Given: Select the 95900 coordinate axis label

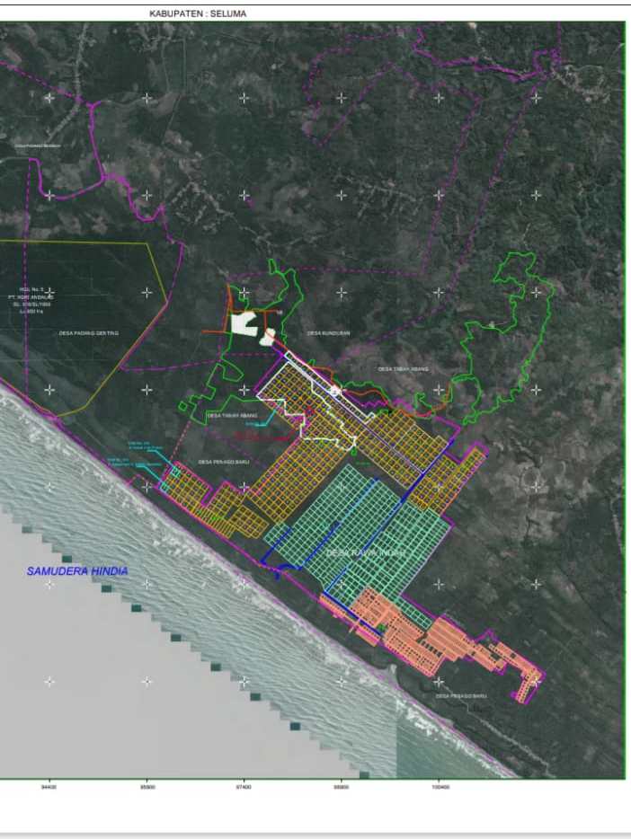Looking at the screenshot, I should [x=147, y=787].
